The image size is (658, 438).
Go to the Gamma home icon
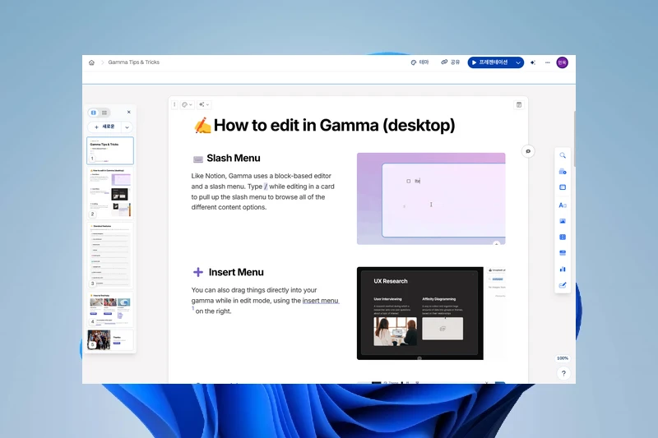(x=91, y=62)
